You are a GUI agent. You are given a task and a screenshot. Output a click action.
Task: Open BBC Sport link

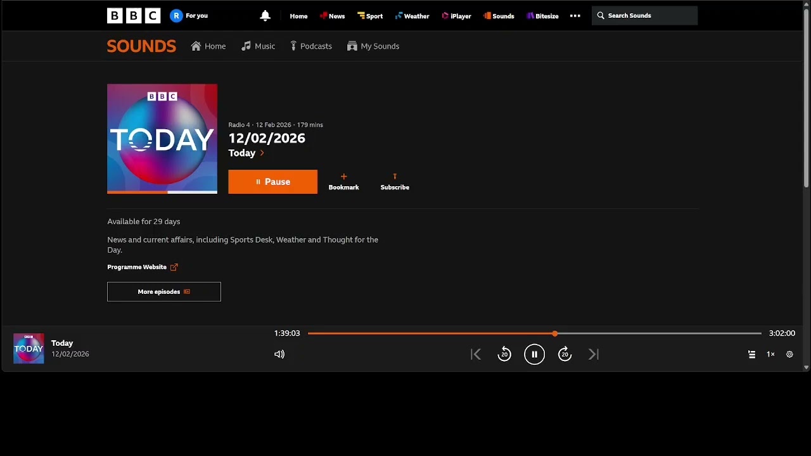pos(370,16)
